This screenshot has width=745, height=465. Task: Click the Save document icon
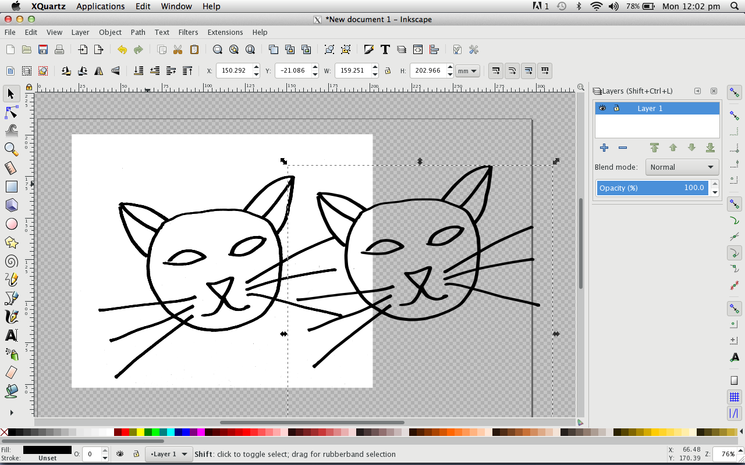42,49
